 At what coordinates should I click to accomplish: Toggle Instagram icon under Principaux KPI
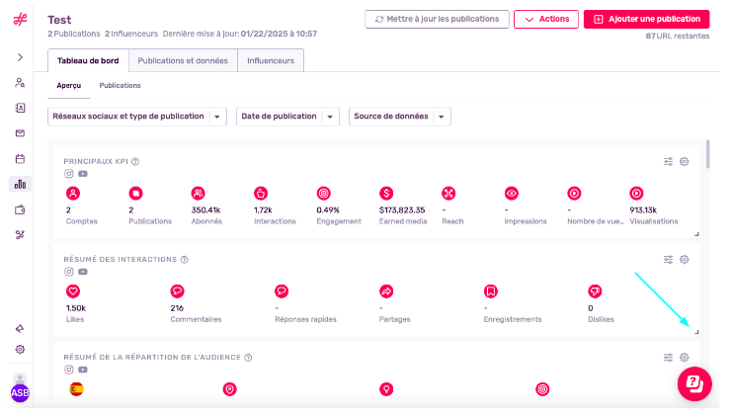point(69,174)
